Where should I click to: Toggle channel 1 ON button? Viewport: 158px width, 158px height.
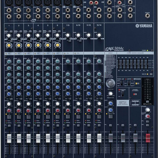(x=9, y=117)
